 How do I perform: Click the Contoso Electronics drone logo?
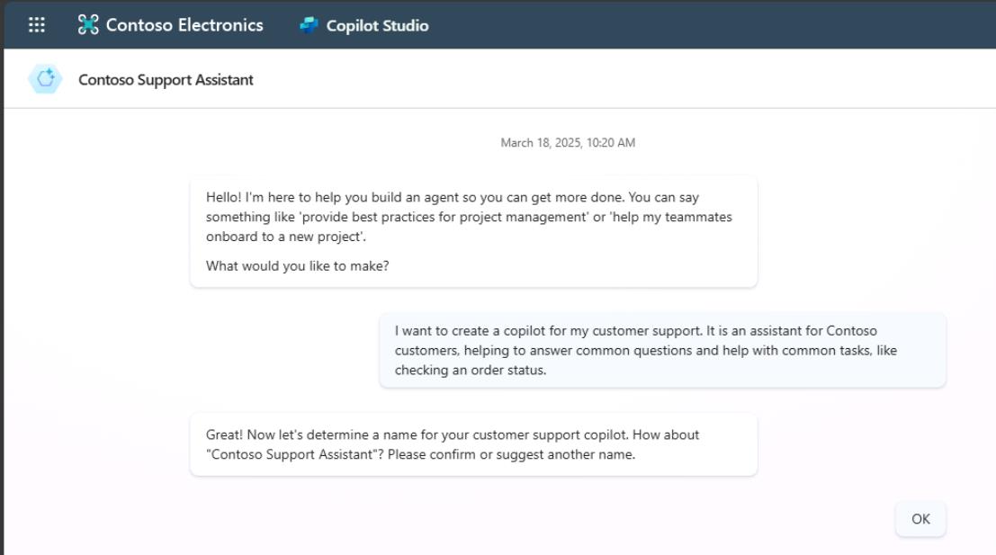[x=88, y=25]
